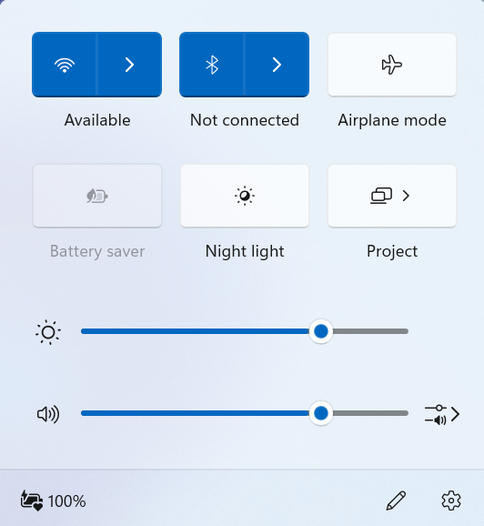Toggle Wi-Fi off using the Wi-Fi icon

tap(65, 65)
